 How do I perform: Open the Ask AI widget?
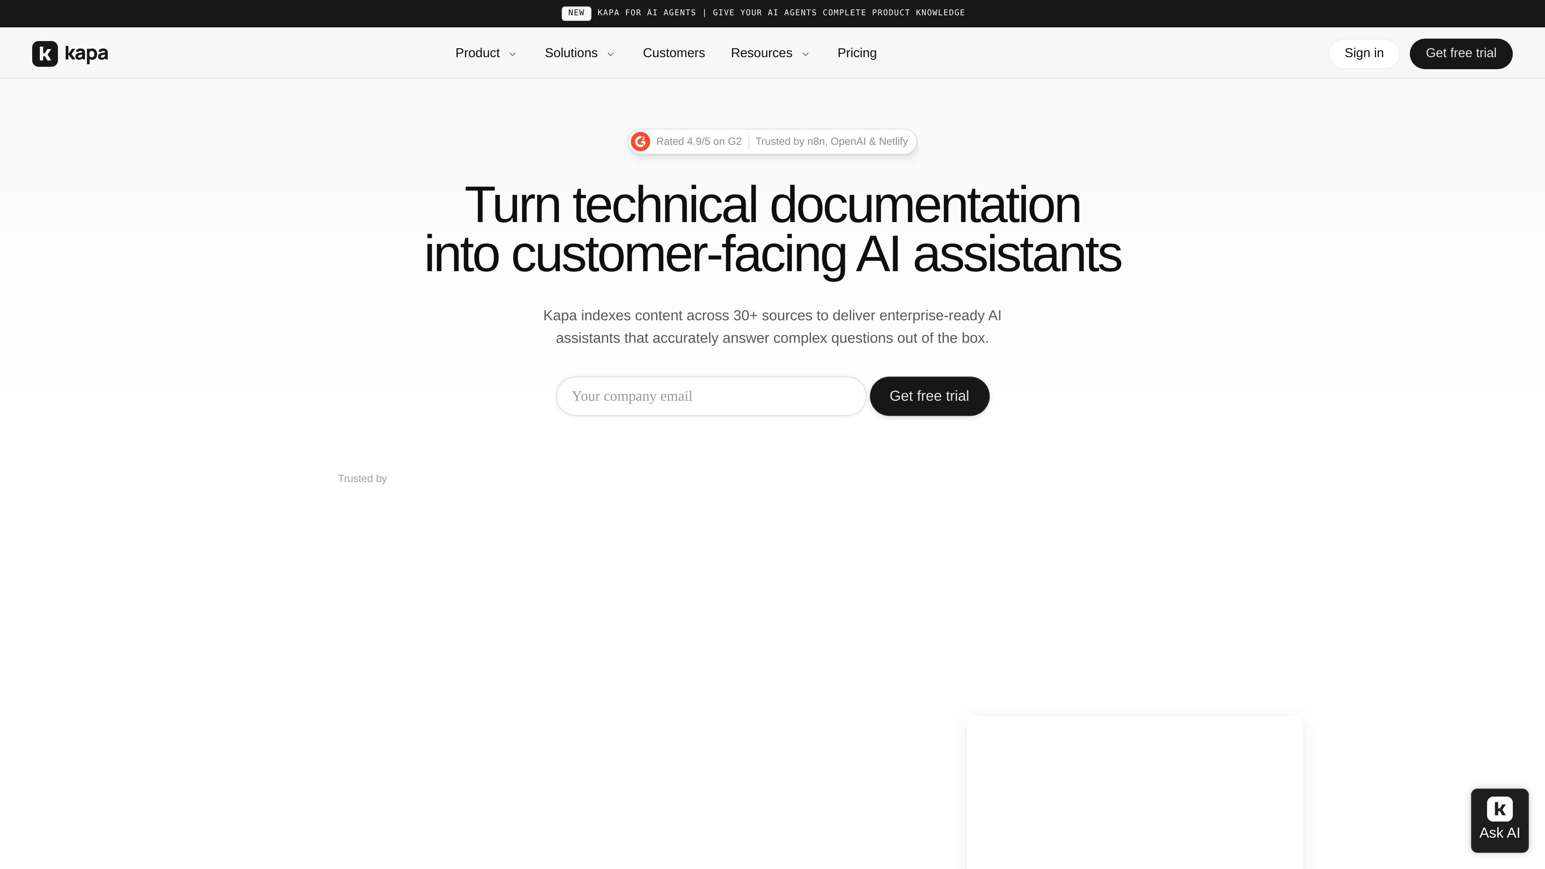1500,820
